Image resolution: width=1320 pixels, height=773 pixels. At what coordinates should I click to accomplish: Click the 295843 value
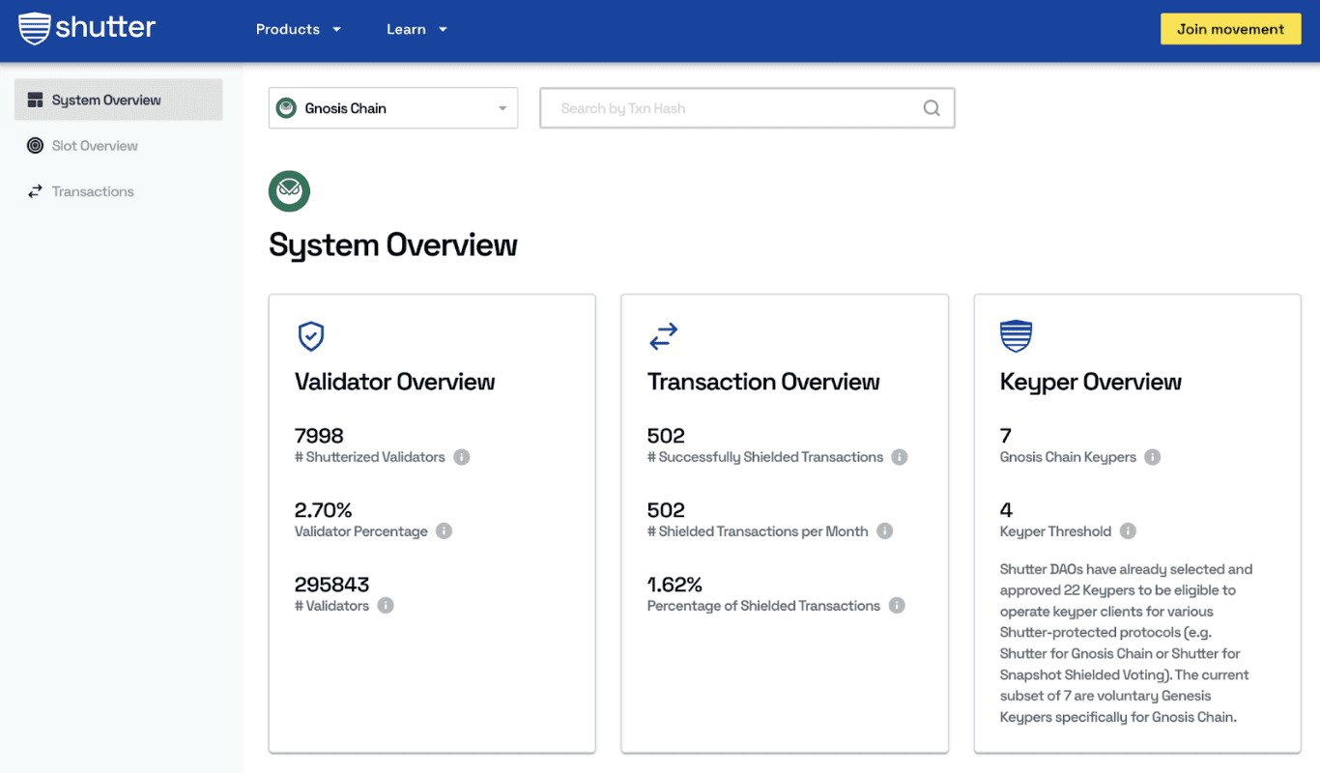point(331,585)
